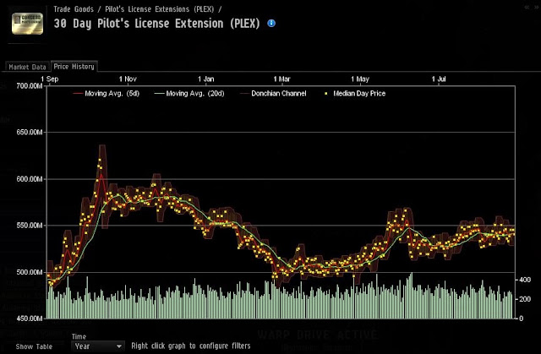Select the Price History tab
The width and height of the screenshot is (541, 354).
click(x=74, y=67)
